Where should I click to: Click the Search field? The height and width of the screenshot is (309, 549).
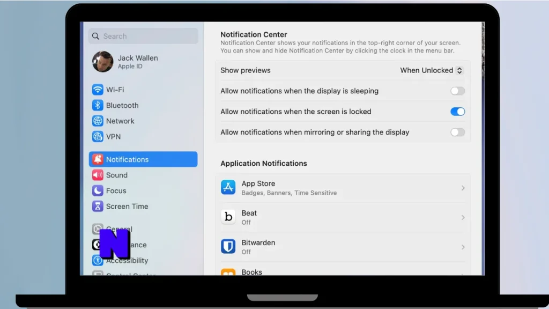coord(143,36)
